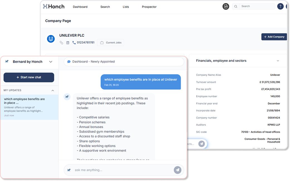Click 'Subsidised gym memberships' in the reply
The image size is (290, 181).
[101, 132]
